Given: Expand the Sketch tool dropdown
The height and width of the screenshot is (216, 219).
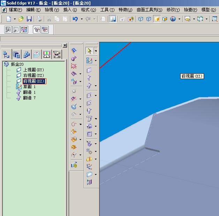Looking at the screenshot, I should click(x=96, y=60).
